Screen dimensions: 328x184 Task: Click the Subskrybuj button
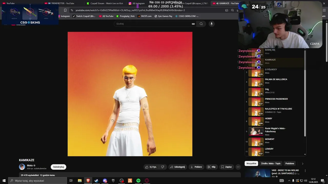pyautogui.click(x=58, y=167)
